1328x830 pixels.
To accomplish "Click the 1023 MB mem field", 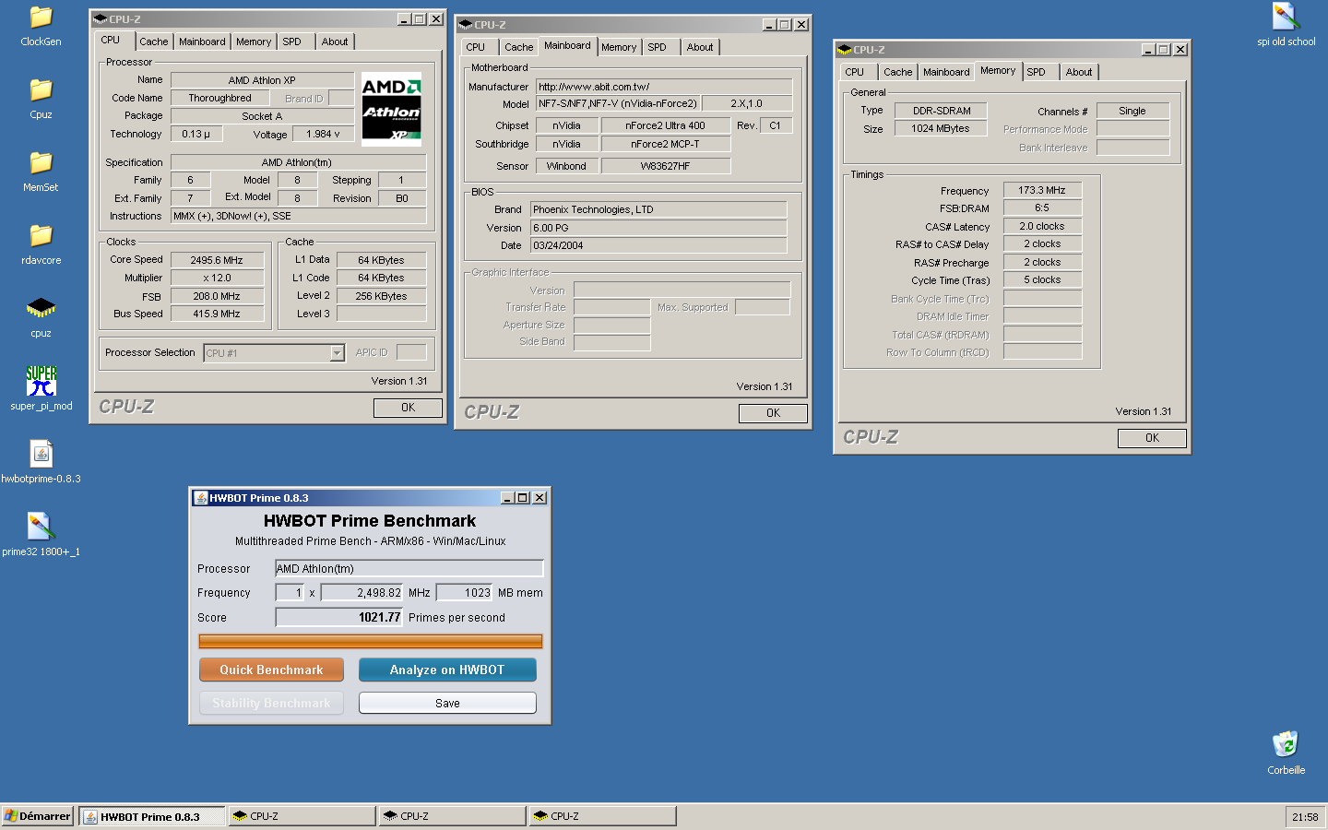I will pyautogui.click(x=465, y=592).
